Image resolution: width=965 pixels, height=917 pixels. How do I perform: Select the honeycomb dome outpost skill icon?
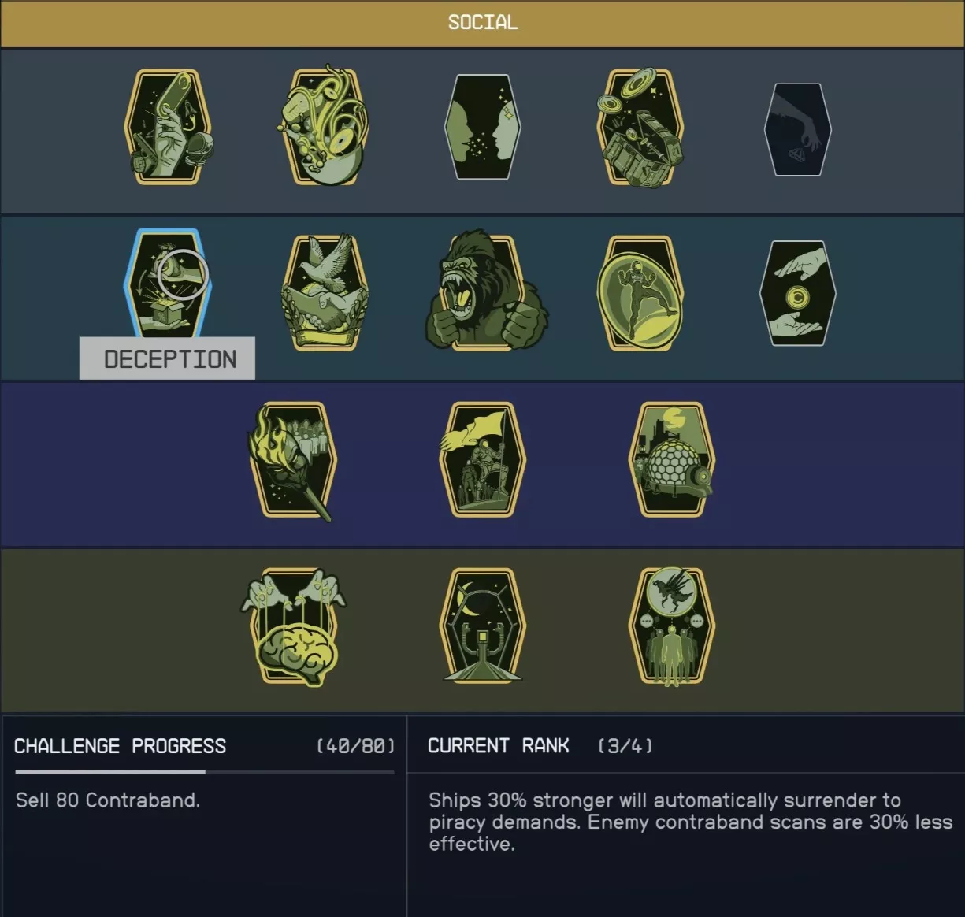(672, 459)
